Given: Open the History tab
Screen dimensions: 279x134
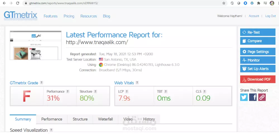Looking at the screenshot, I should 149,119.
